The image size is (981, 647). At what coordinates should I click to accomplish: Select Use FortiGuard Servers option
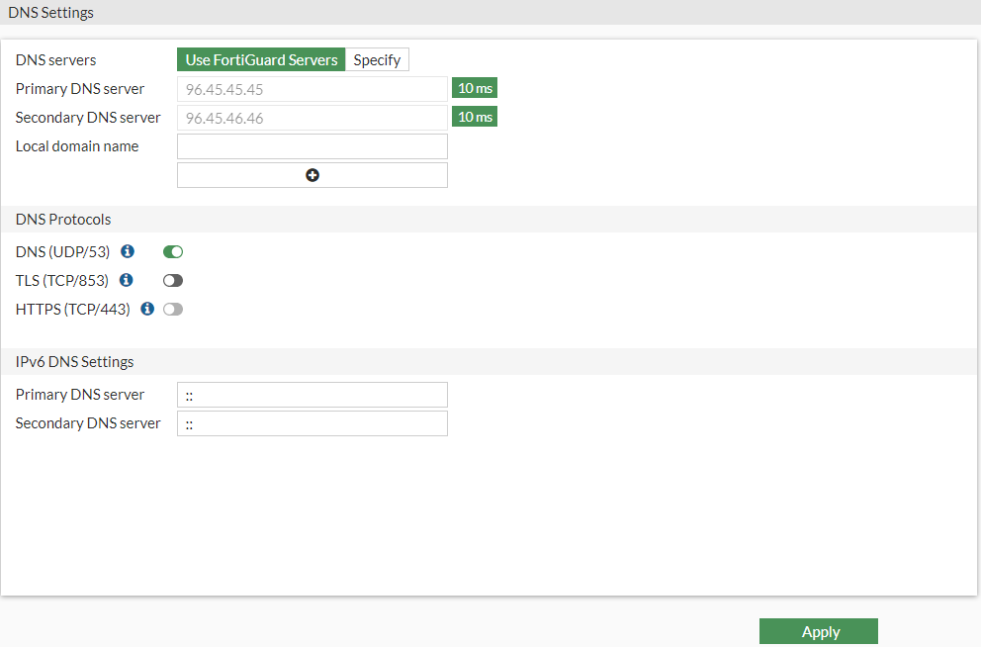point(261,59)
